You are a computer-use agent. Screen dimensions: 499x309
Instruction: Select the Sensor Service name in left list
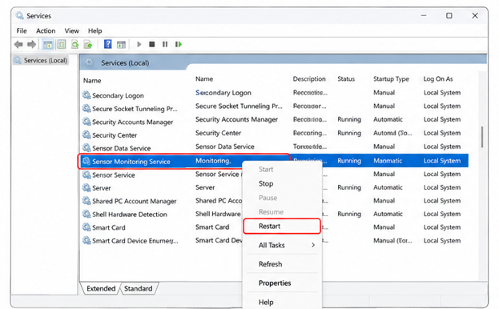pyautogui.click(x=114, y=175)
